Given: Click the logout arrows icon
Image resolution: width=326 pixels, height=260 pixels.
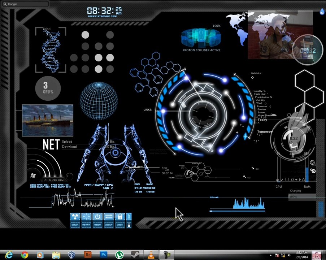Looking at the screenshot, I should (109, 217).
